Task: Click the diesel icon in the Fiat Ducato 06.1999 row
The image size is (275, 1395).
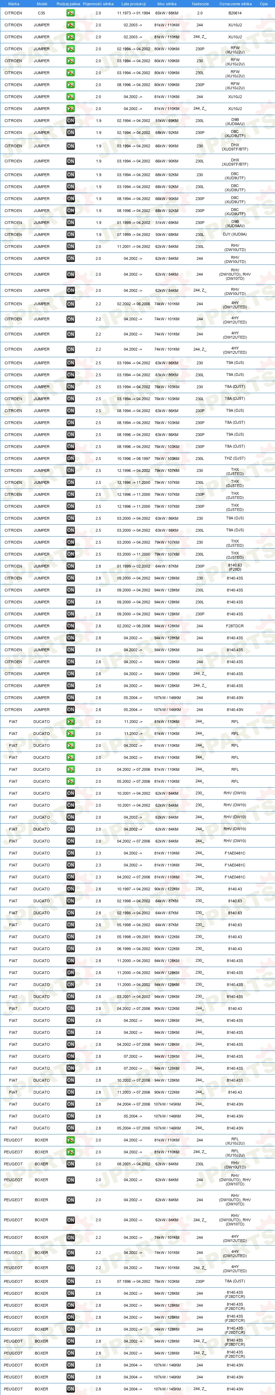Action: tap(70, 949)
